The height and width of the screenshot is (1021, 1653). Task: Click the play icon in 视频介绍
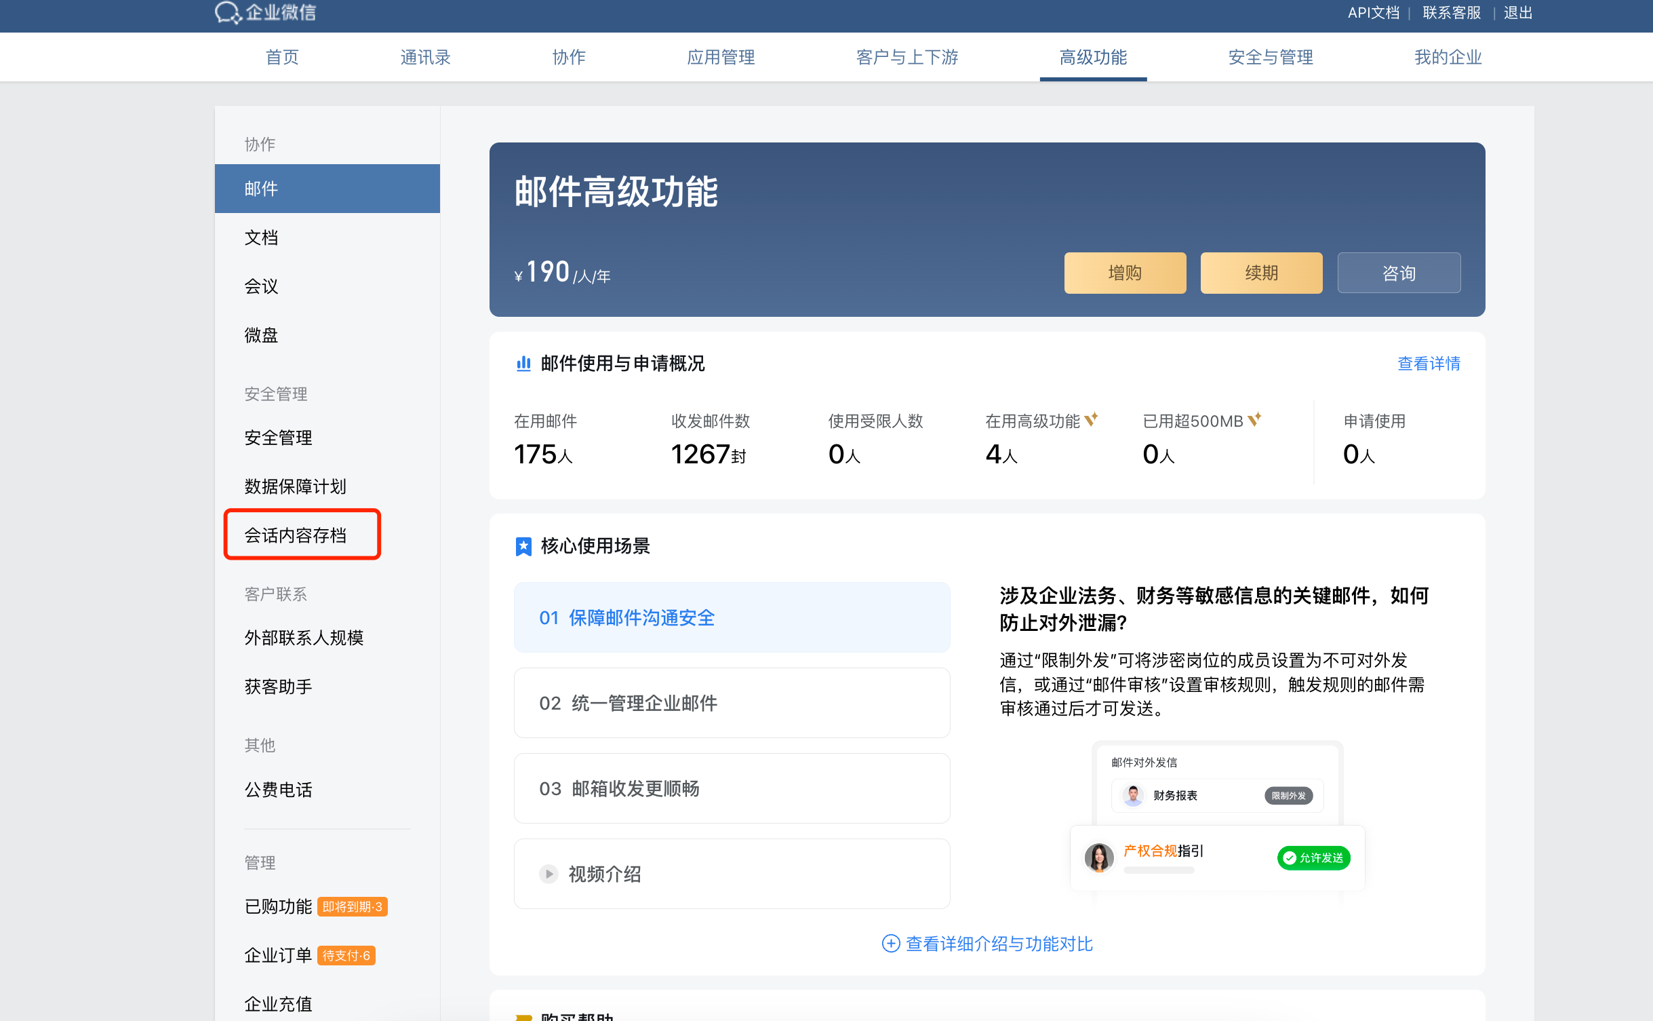coord(549,874)
